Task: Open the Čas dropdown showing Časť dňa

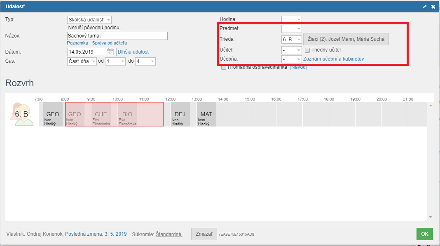Action: [x=82, y=61]
